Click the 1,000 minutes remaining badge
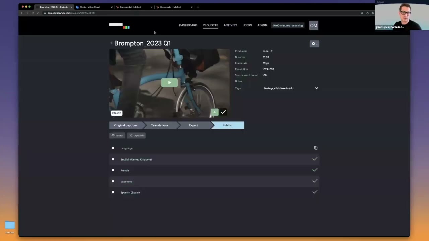The width and height of the screenshot is (429, 241). [288, 25]
